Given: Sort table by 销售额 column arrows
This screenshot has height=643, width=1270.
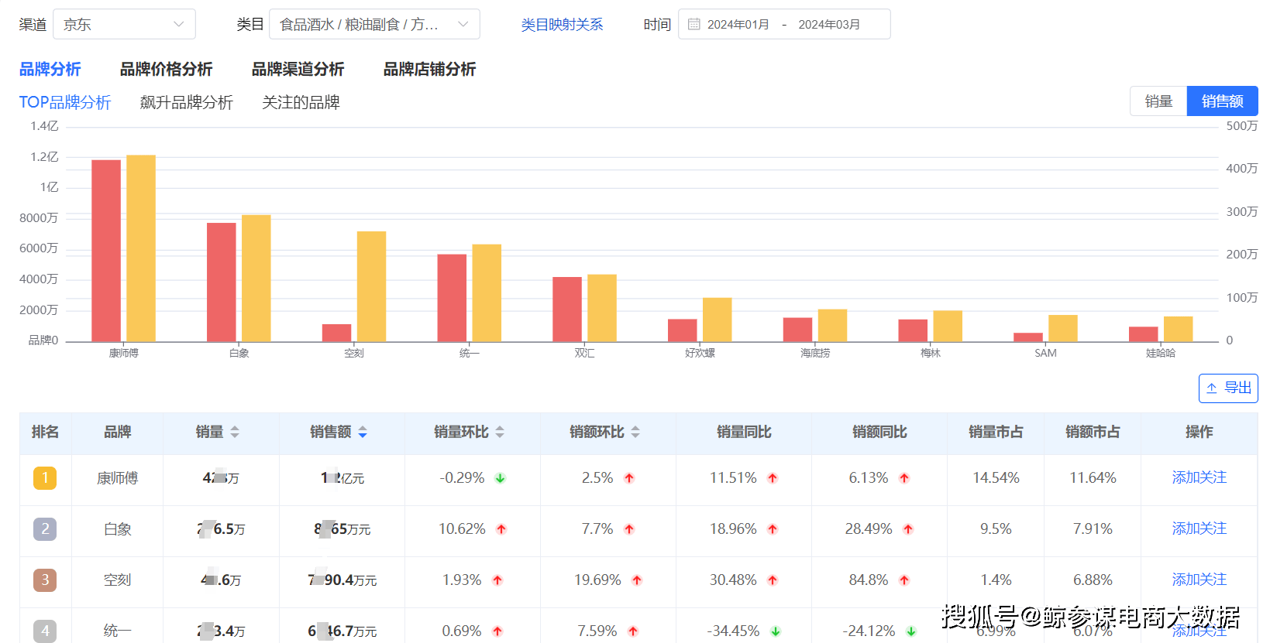Looking at the screenshot, I should (363, 432).
